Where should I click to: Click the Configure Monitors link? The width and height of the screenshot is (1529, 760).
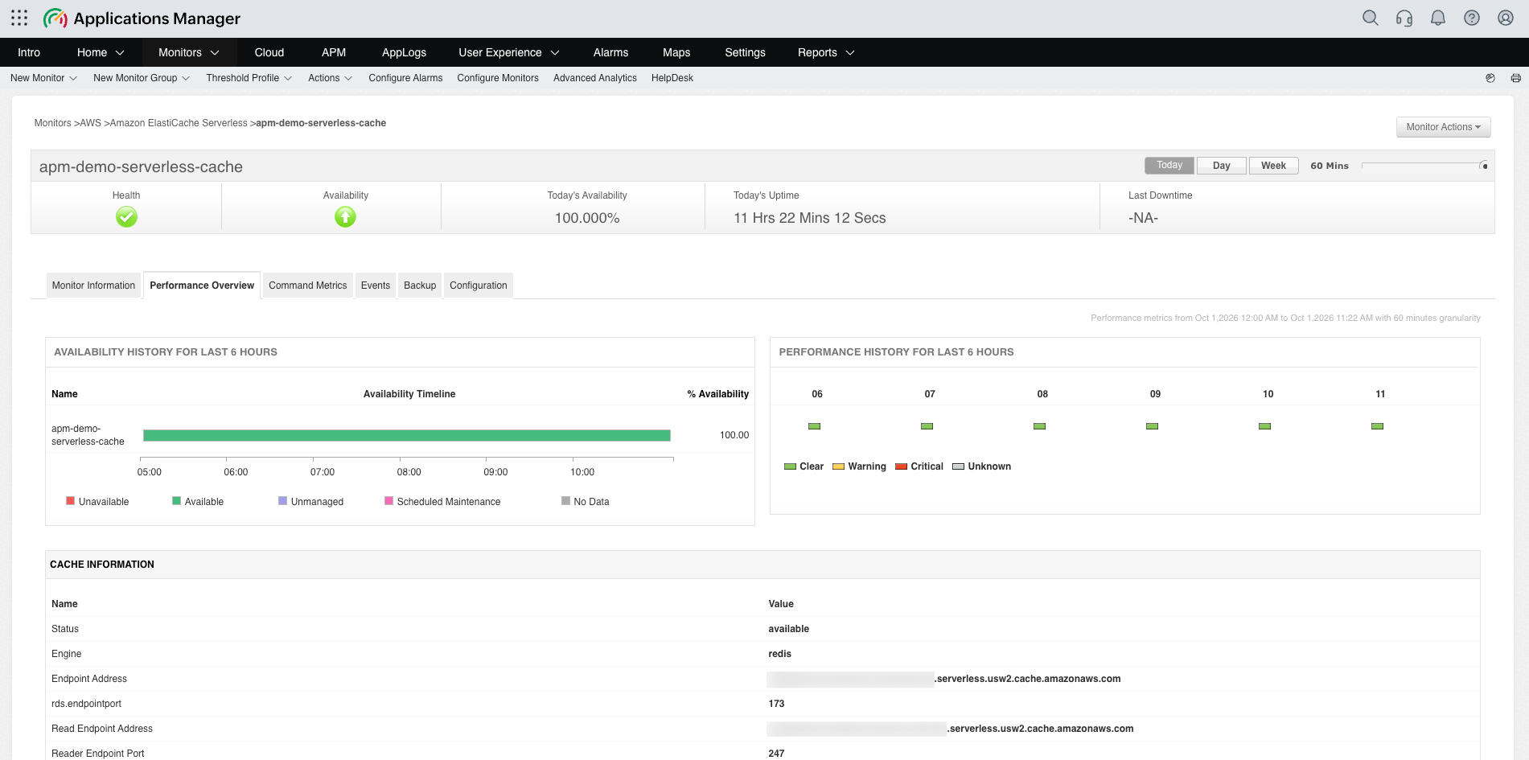tap(498, 78)
